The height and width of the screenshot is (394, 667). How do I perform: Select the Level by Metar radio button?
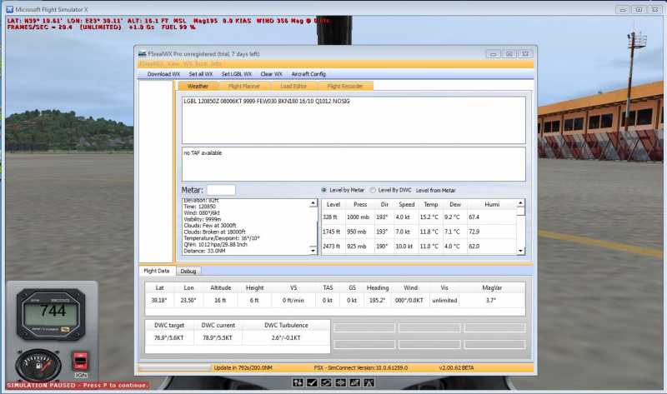(x=324, y=190)
